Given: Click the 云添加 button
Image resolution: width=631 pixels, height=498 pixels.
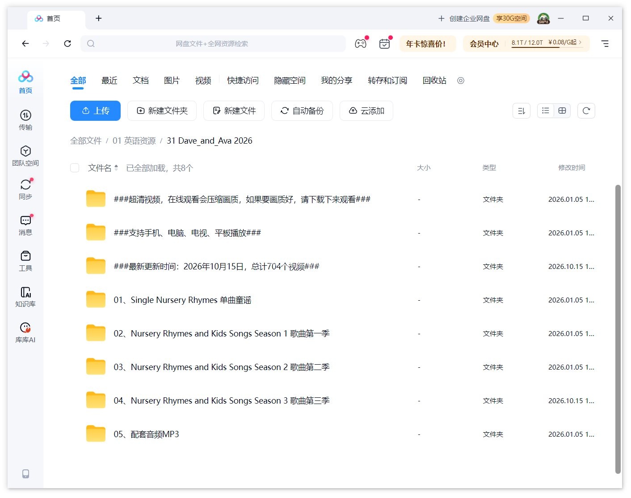Looking at the screenshot, I should 366,111.
